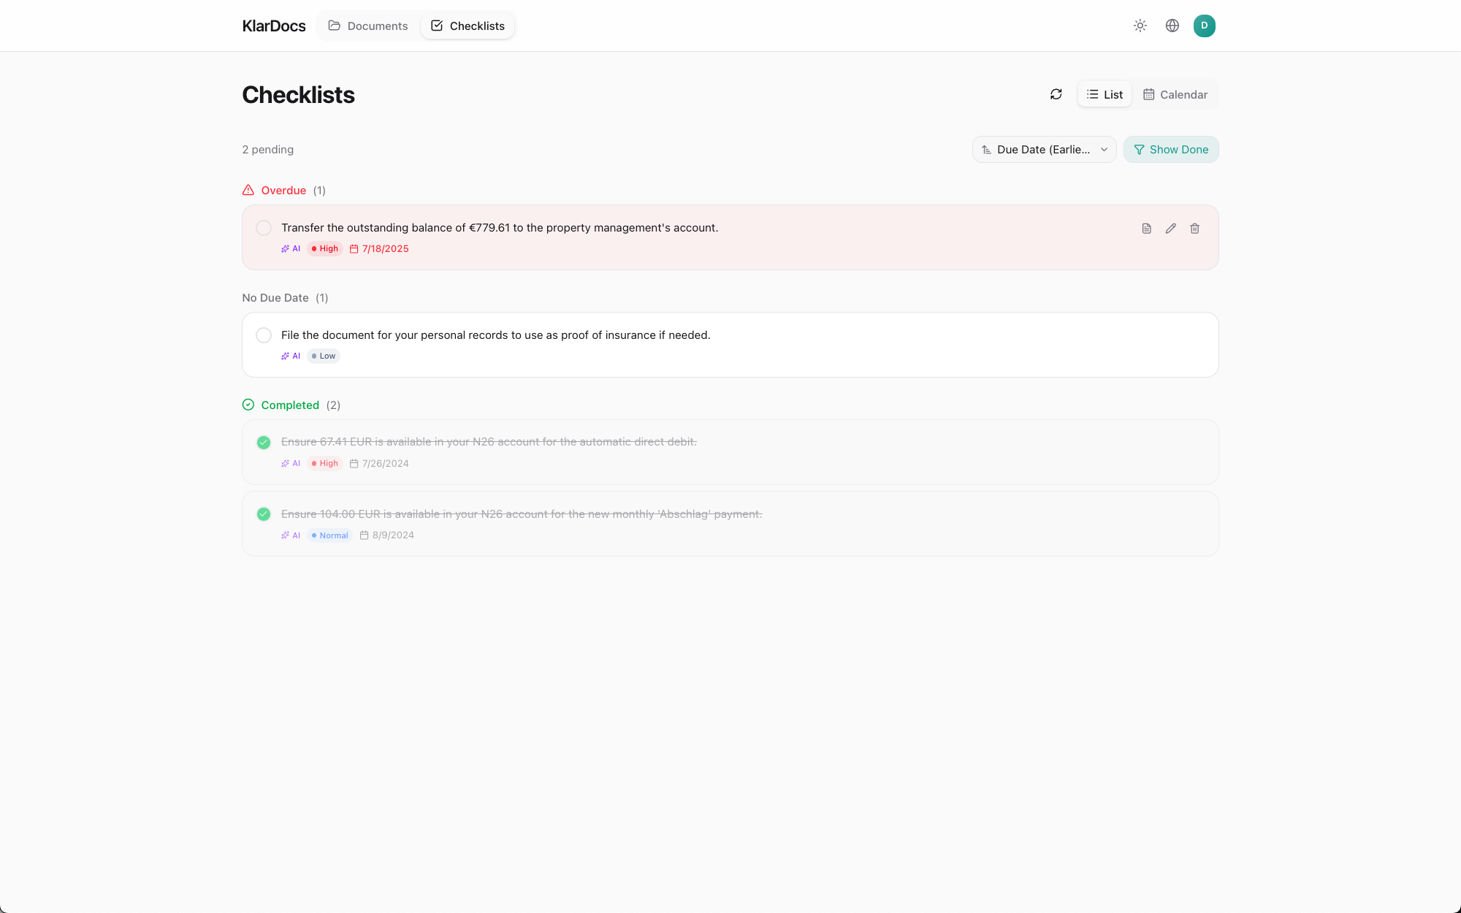Delete the overdue task via trash icon
Image resolution: width=1461 pixels, height=913 pixels.
1195,228
